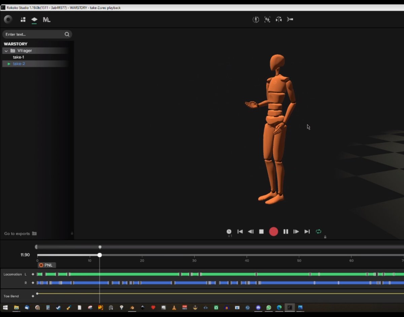The image size is (404, 317).
Task: Step one frame backward
Action: click(x=251, y=232)
